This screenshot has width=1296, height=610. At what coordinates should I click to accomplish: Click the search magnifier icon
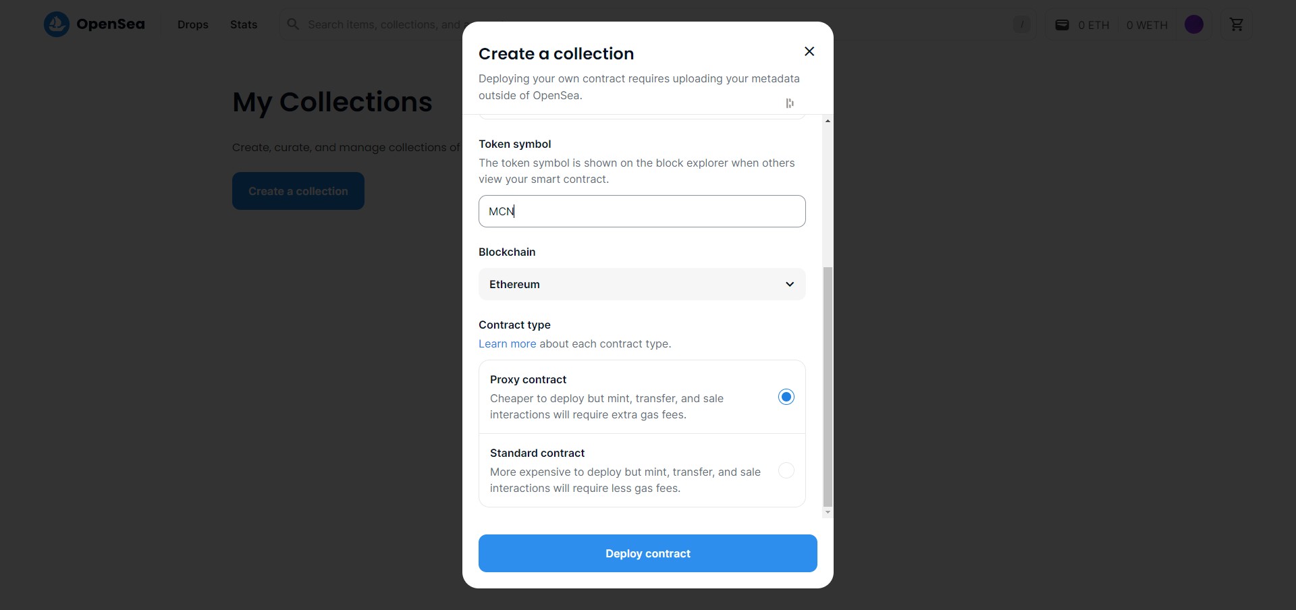click(293, 24)
